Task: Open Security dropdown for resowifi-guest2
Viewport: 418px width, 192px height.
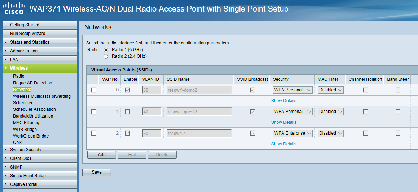Action: (x=293, y=112)
